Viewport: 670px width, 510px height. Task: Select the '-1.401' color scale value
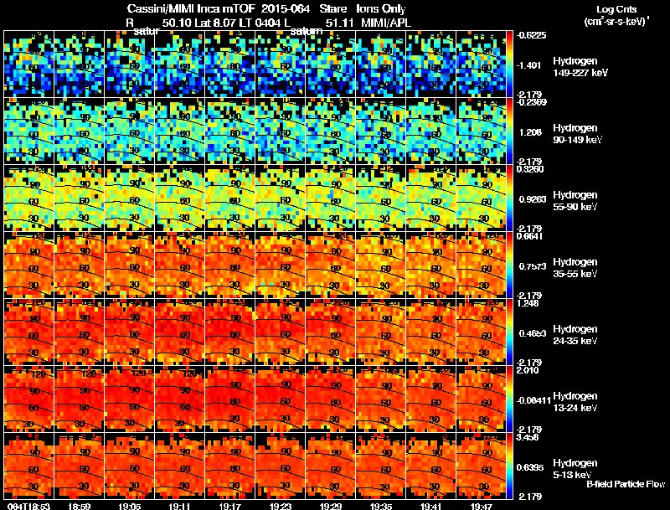(x=529, y=65)
